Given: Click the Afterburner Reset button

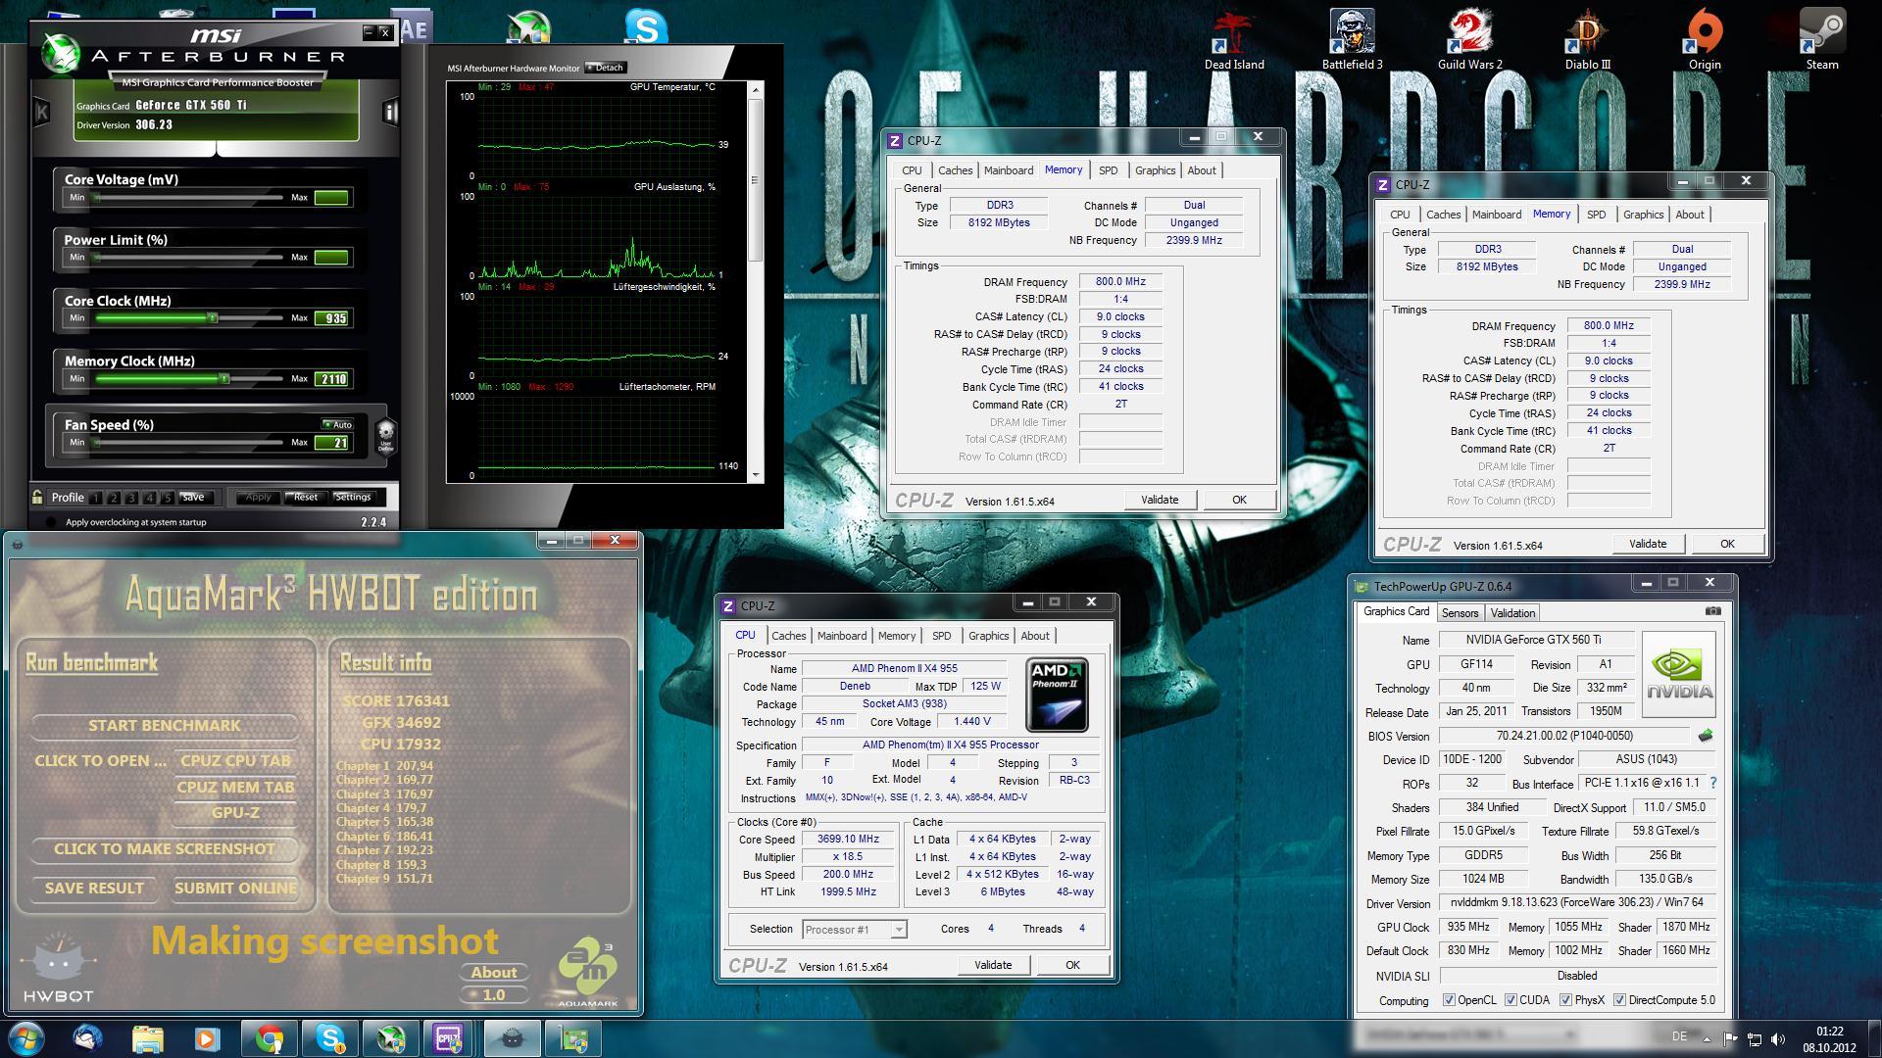Looking at the screenshot, I should tap(306, 497).
